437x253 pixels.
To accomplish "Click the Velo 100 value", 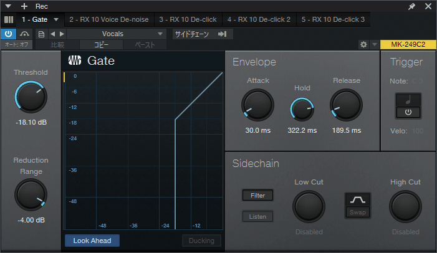I will tap(418, 131).
